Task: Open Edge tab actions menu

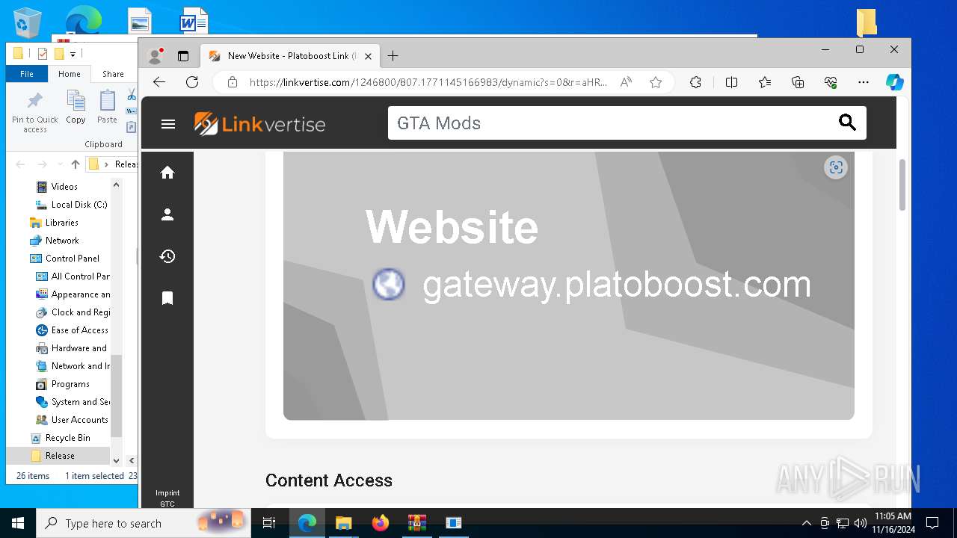Action: click(183, 56)
